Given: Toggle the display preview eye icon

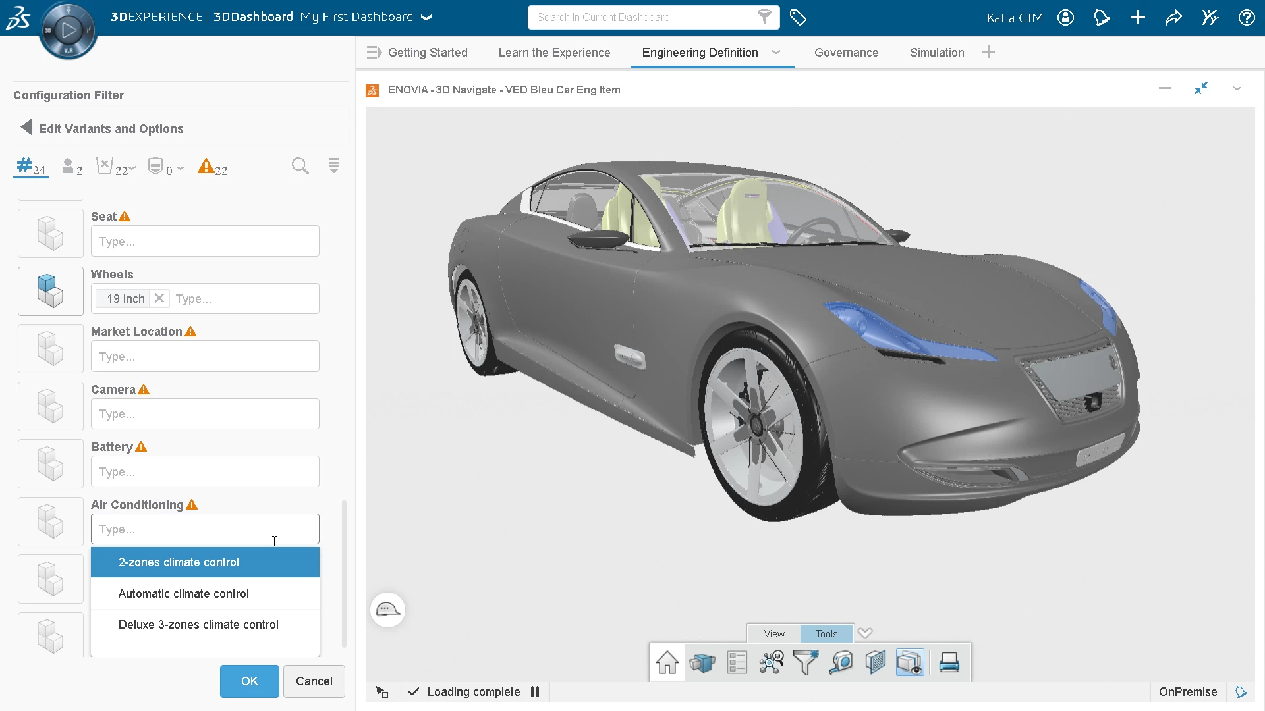Looking at the screenshot, I should pyautogui.click(x=910, y=662).
